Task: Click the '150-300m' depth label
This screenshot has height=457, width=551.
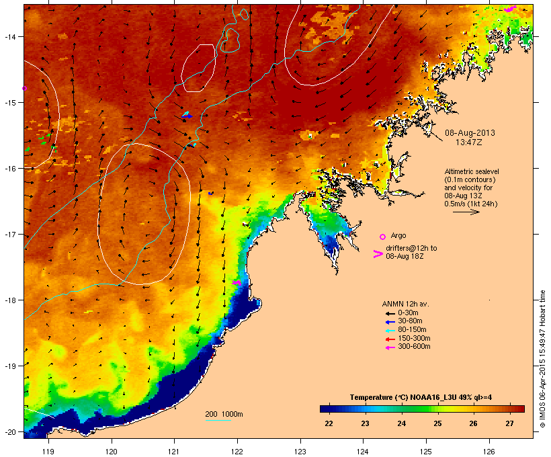Action: tap(414, 338)
